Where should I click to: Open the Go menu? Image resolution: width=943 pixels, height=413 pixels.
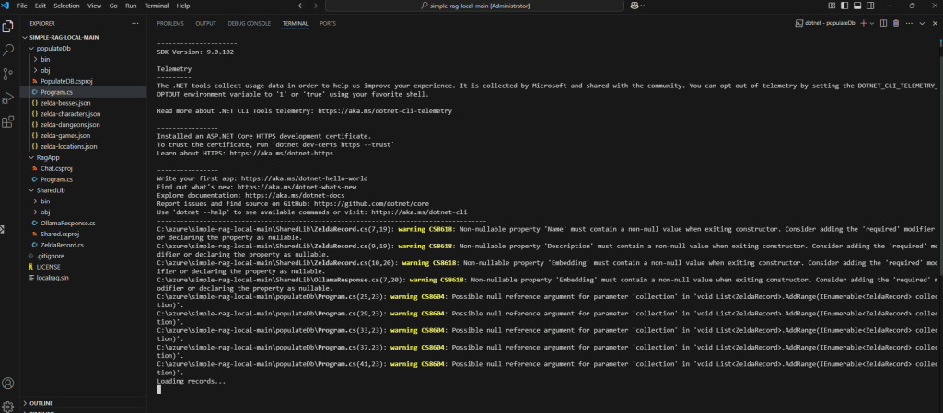point(113,6)
